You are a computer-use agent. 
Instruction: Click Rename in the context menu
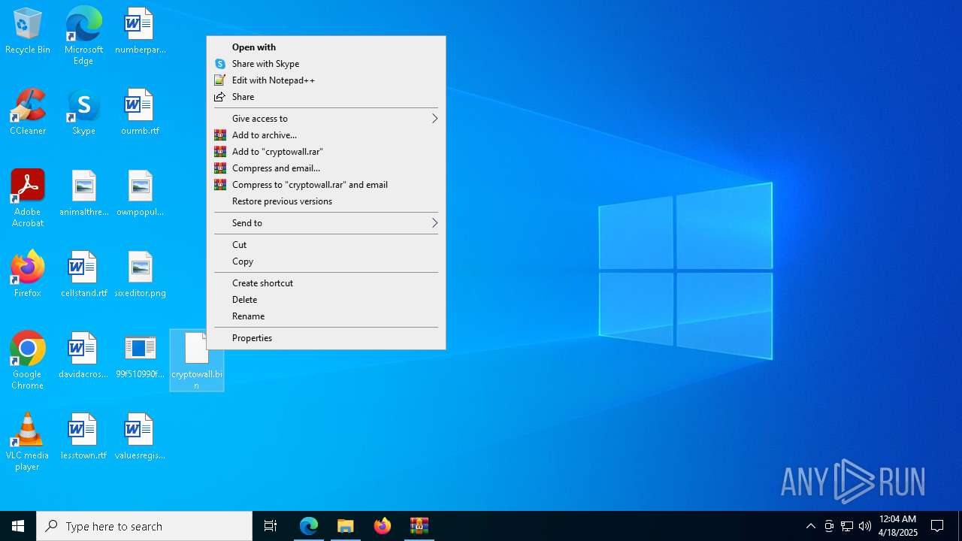[326, 316]
